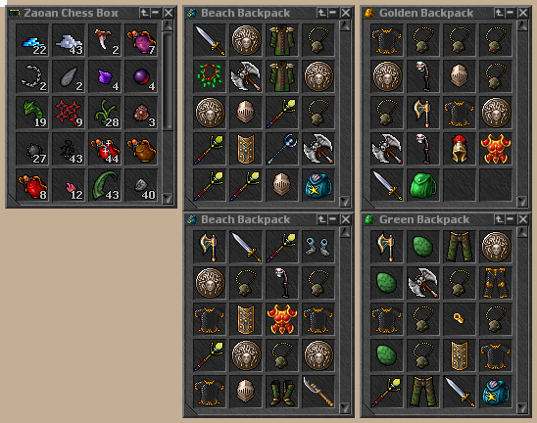Minimize the Golden Backpack window

[x=511, y=13]
